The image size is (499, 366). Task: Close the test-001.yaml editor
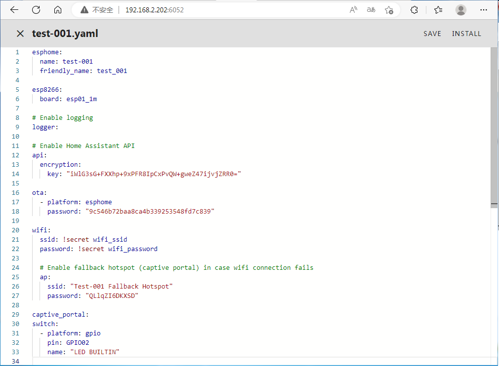(x=20, y=34)
